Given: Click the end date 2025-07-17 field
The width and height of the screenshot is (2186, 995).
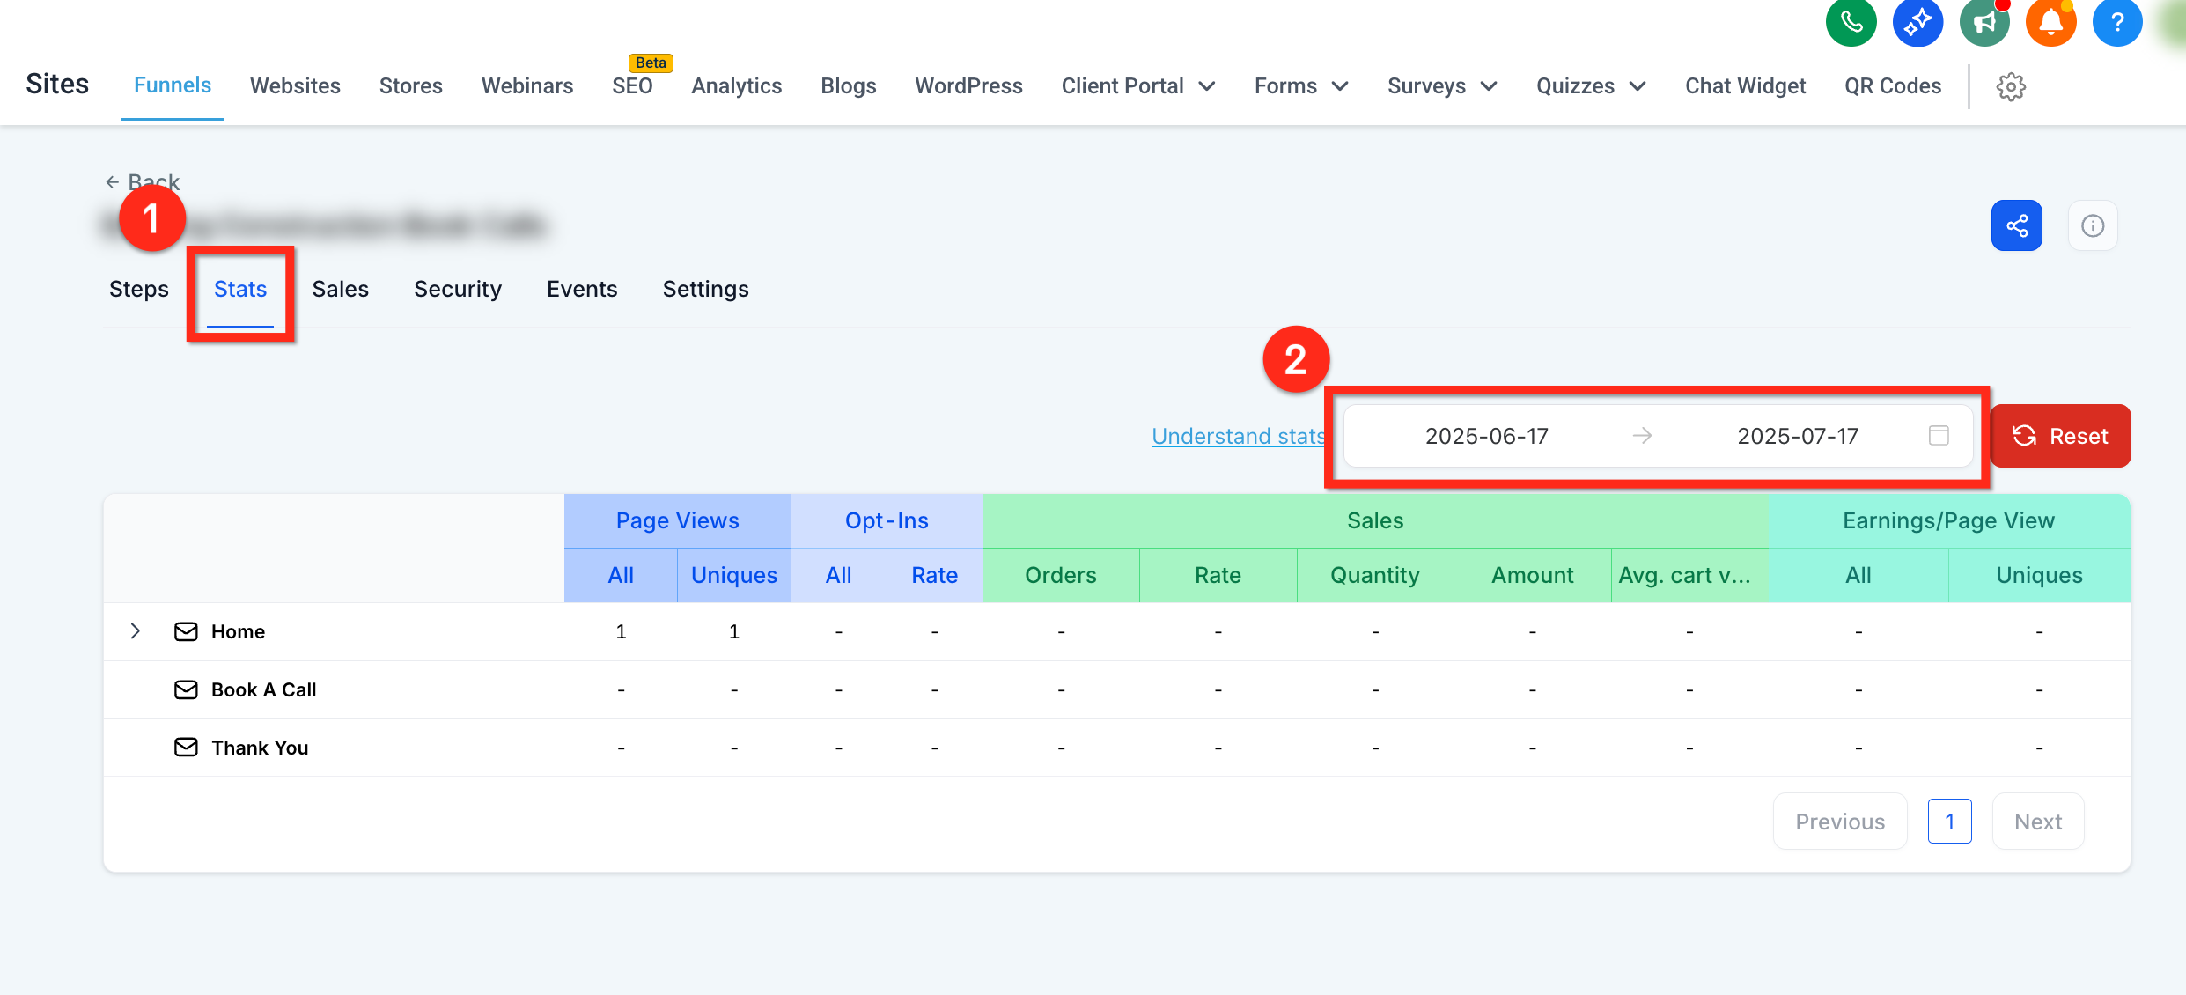Looking at the screenshot, I should 1798,436.
